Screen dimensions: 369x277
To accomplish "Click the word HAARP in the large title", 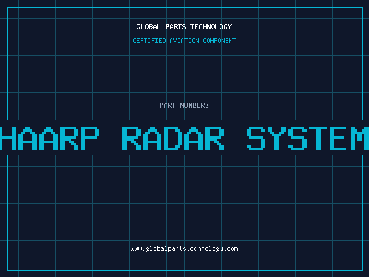I will point(50,138).
